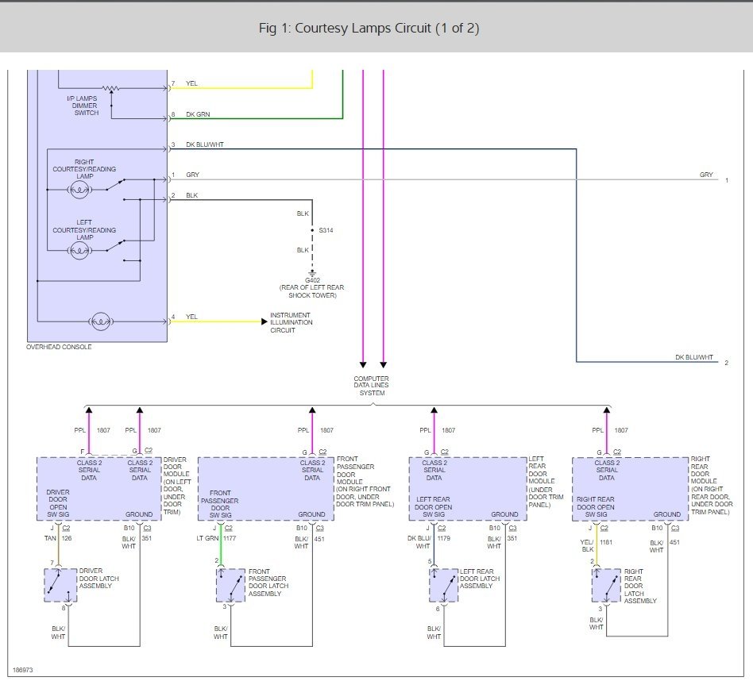Click the figure title "Fig 1: Courtesy Lamps Circuit (1 of 2)"

(369, 28)
